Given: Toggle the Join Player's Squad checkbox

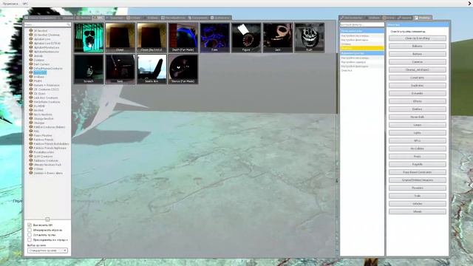Looking at the screenshot, I should (30, 239).
